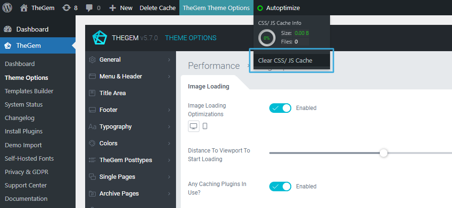Select the desktop device icon
Image resolution: width=452 pixels, height=208 pixels.
[193, 126]
